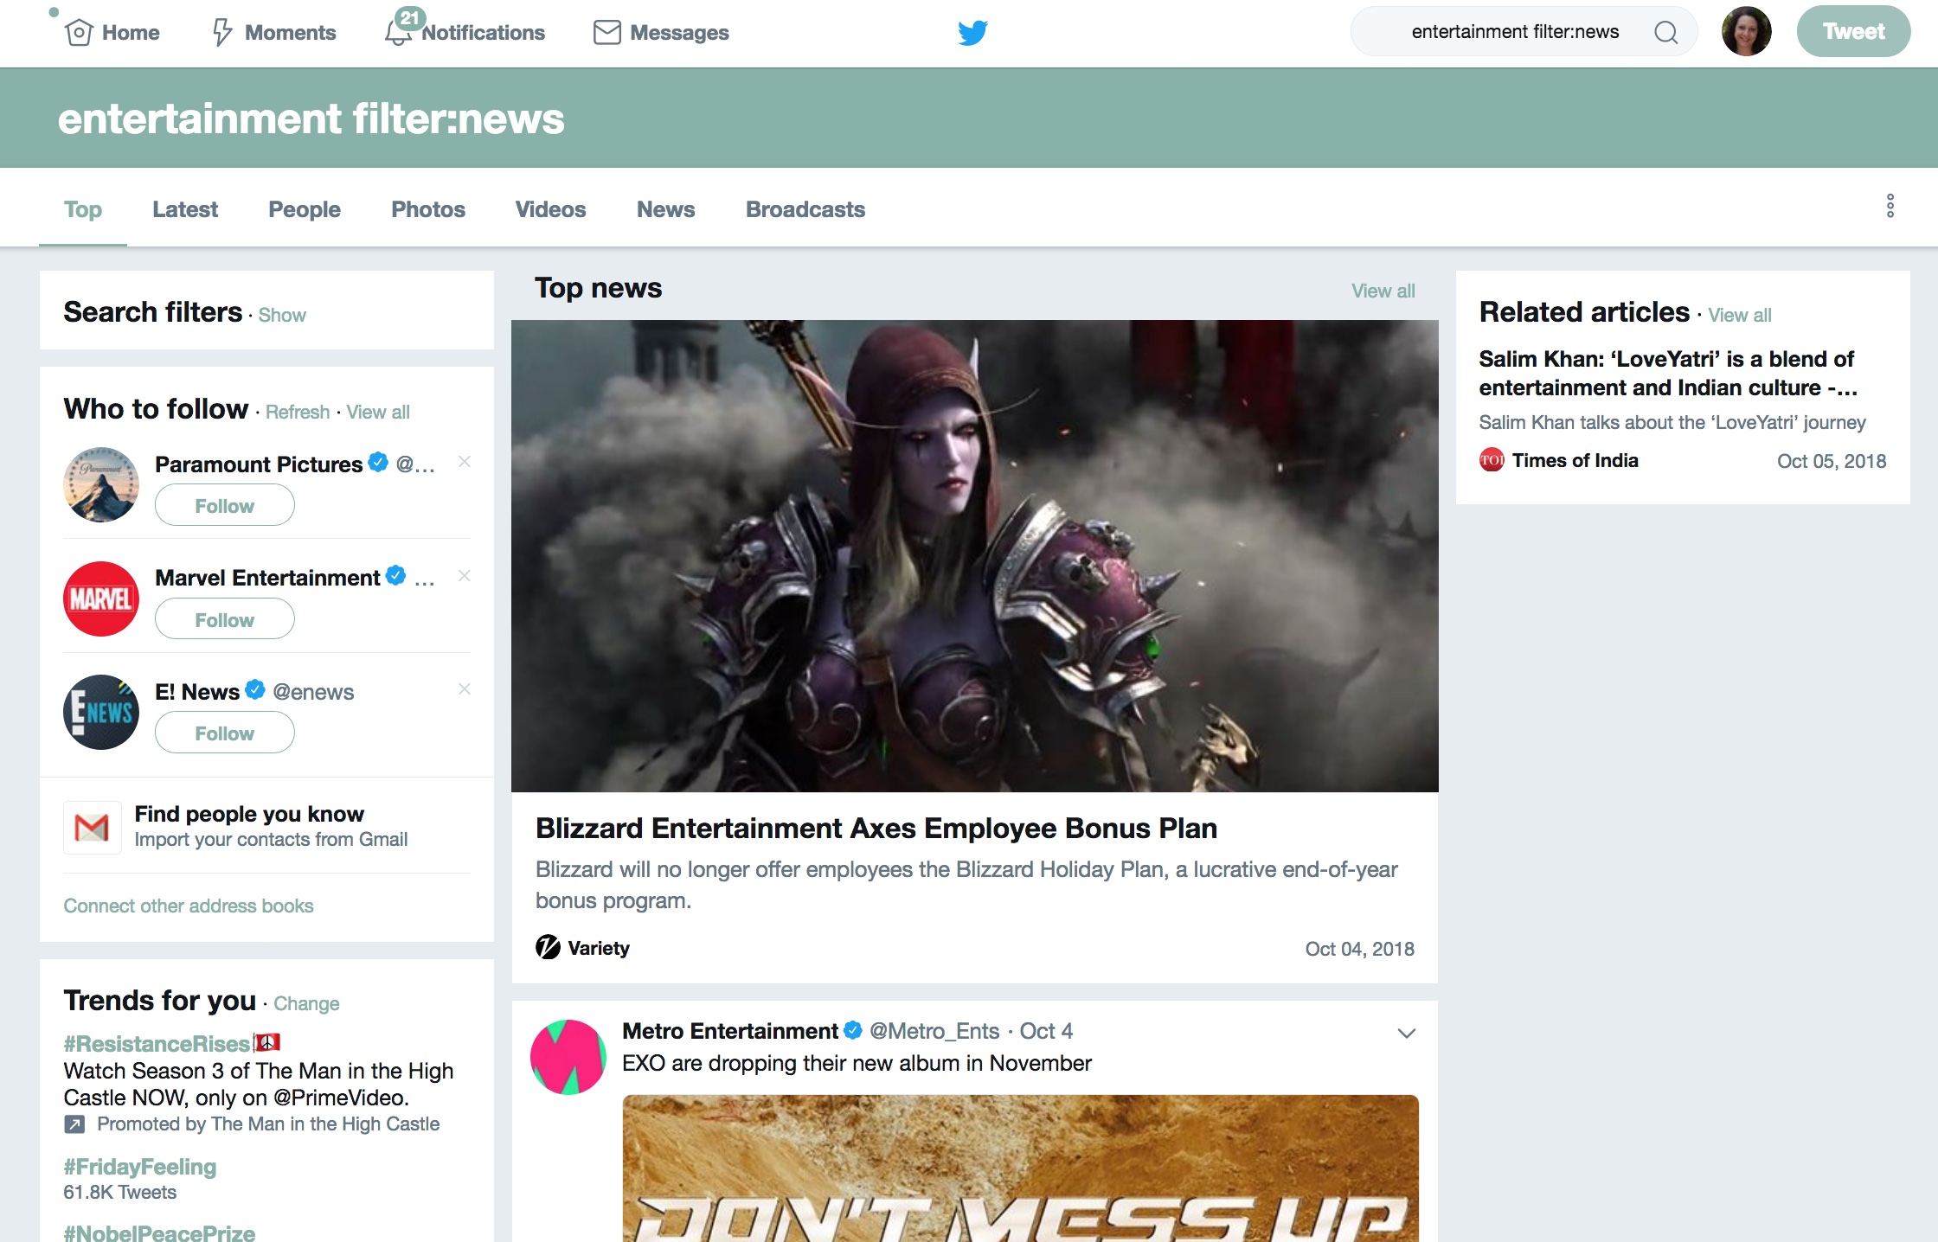Click the #FridayFeeling trend
1938x1242 pixels.
pyautogui.click(x=140, y=1167)
